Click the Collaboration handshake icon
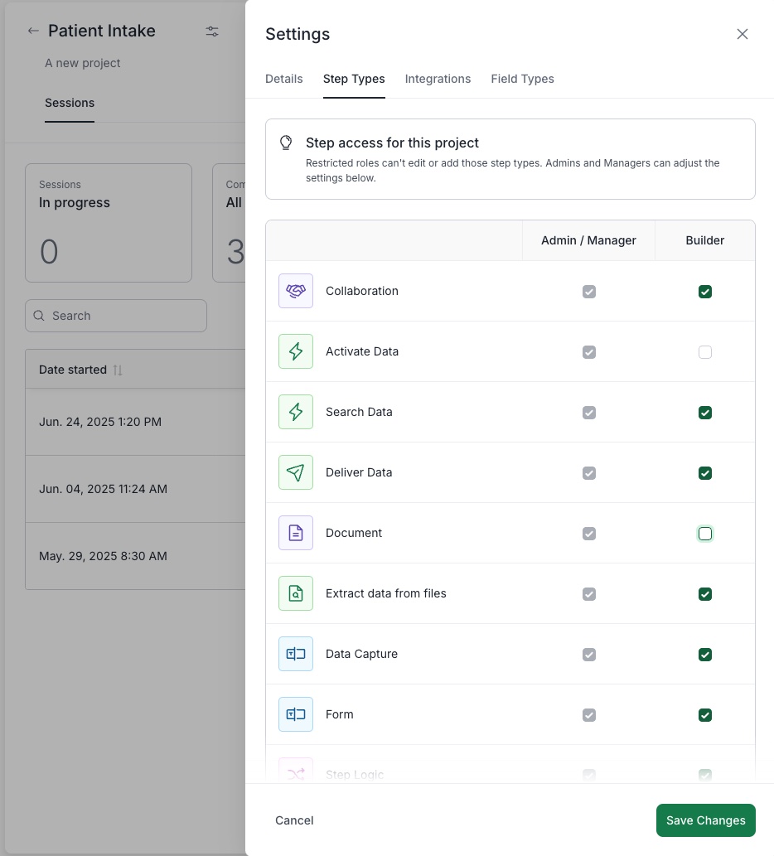This screenshot has width=774, height=856. click(296, 291)
